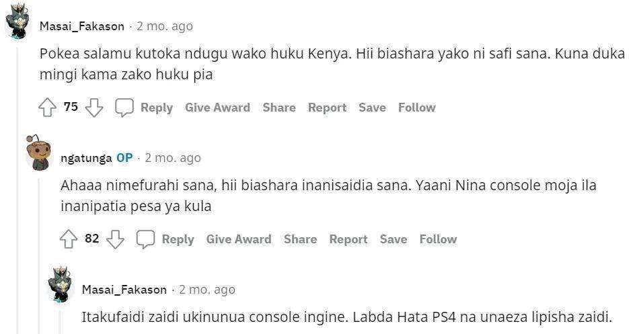Share ngatunga's reply
This screenshot has width=629, height=334.
(x=300, y=239)
